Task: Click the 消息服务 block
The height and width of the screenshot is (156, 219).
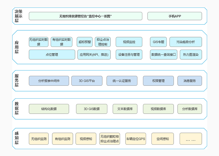Action: click(190, 81)
